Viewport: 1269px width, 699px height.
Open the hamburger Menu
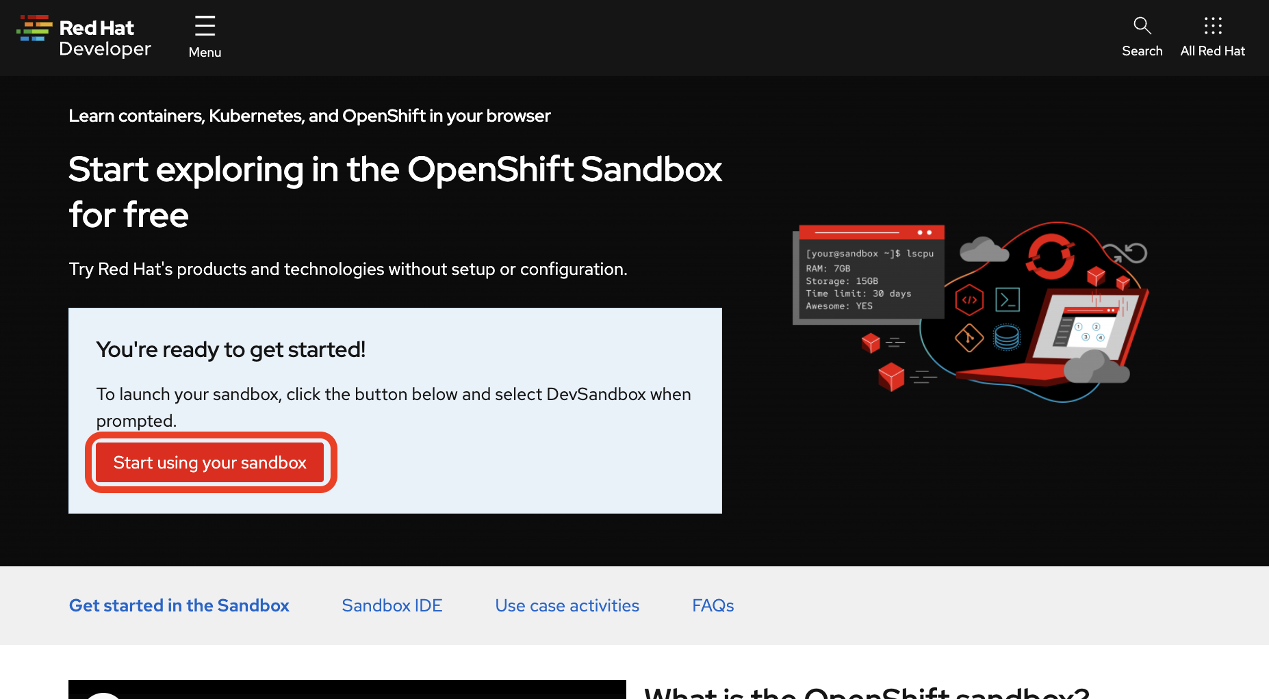coord(205,37)
